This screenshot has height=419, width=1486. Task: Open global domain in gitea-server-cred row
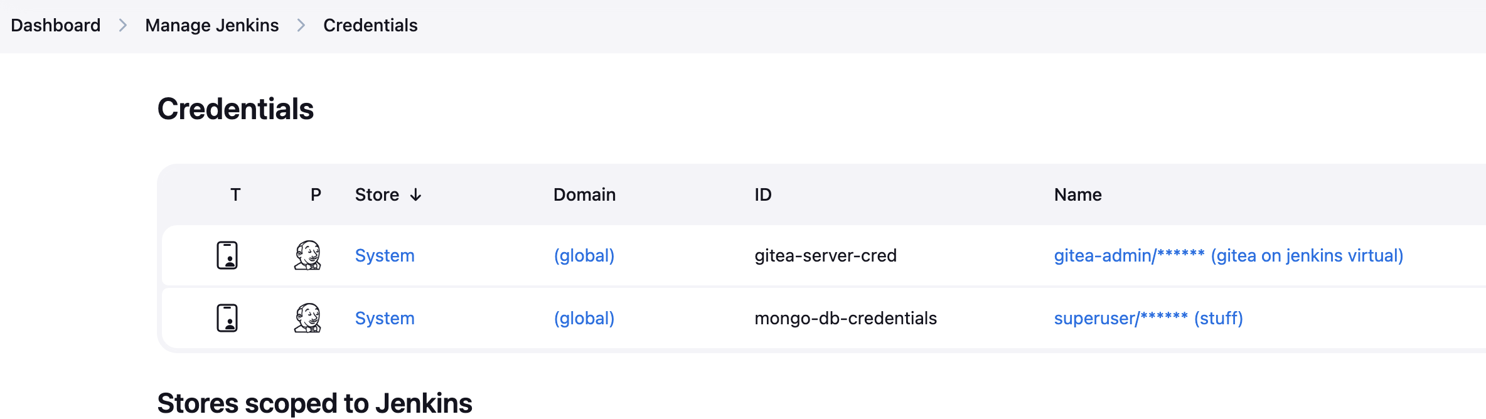(584, 255)
